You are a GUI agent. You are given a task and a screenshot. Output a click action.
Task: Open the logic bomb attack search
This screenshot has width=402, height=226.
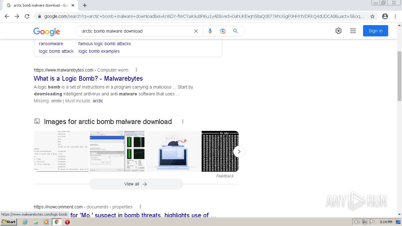(56, 51)
